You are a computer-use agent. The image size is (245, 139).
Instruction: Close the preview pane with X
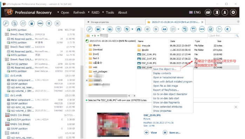236,107
